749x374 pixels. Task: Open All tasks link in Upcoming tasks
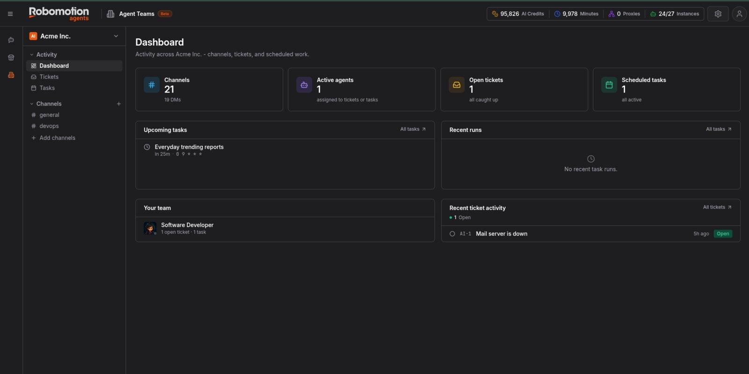click(413, 129)
